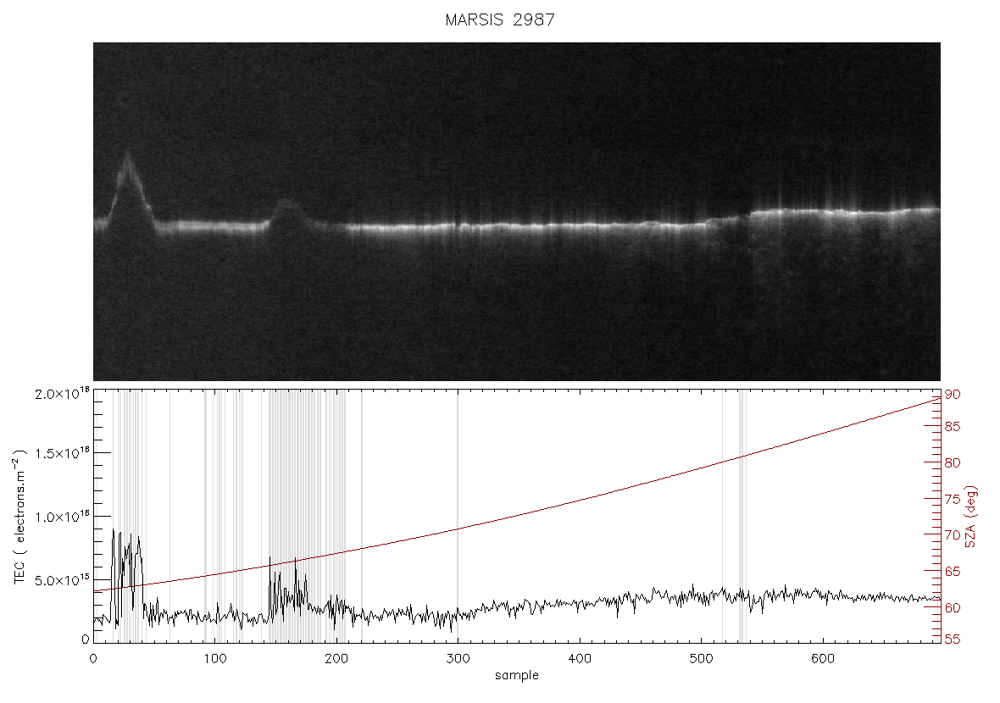Click the SZA tick label '70'
1000x703 pixels.
953,535
